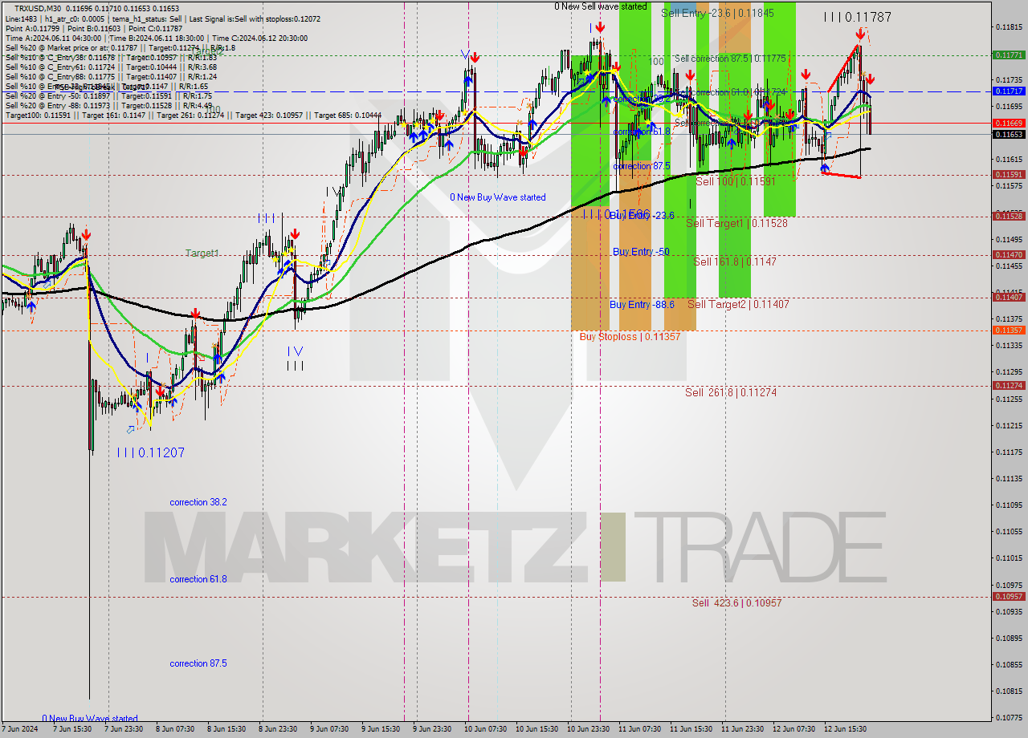Click the 'Sell %10 @ C_Entry88' line
Screen dimensions: 1028x738
(111, 76)
